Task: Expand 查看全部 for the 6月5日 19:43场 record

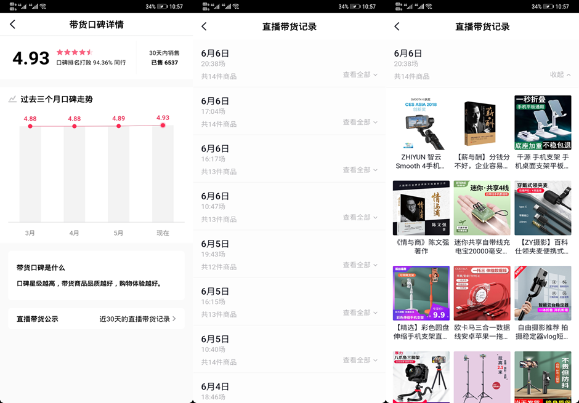Action: click(x=358, y=265)
